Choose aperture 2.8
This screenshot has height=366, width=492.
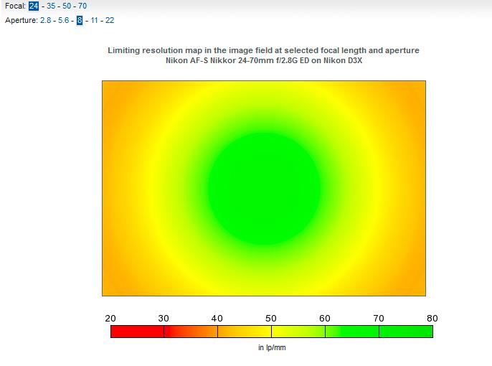pyautogui.click(x=45, y=20)
